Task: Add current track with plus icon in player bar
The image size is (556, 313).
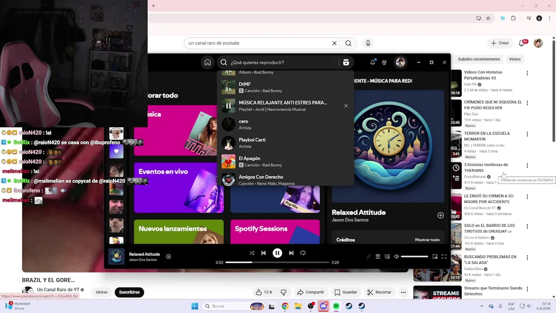Action: (169, 256)
